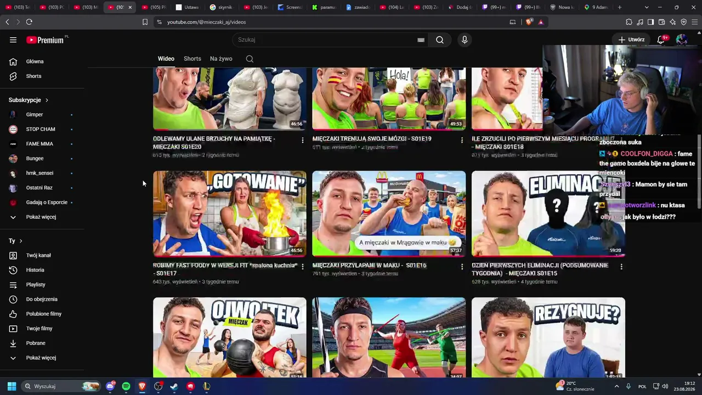Image resolution: width=702 pixels, height=395 pixels.
Task: Open options menu for ROBIMY FAST FOODY video
Action: click(x=302, y=267)
